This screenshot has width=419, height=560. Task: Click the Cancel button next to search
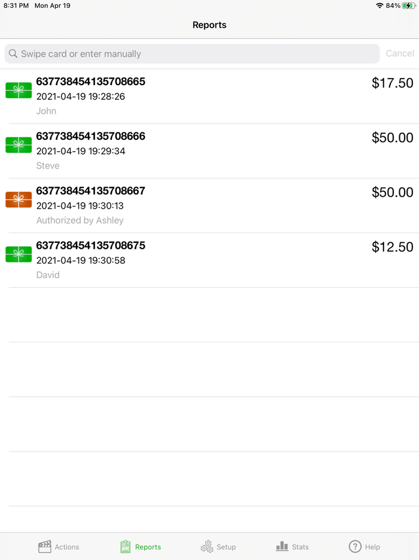tap(400, 53)
